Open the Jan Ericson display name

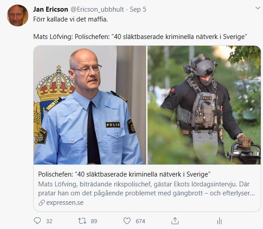pyautogui.click(x=51, y=9)
